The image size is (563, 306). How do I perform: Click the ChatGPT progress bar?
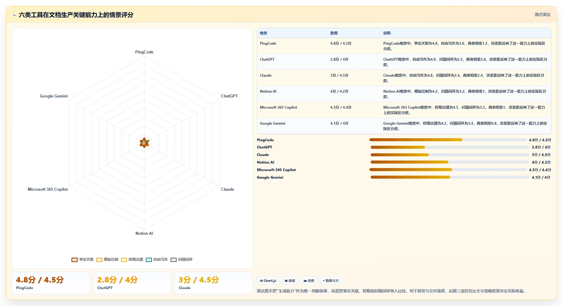pos(450,147)
